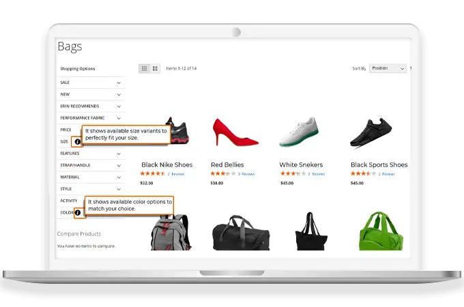
Task: Open reviews link for Black Nike Shoes
Action: [x=176, y=174]
